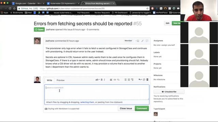Screen dimensions: 218x122
Task: Add a numbered list to comment
Action: [129, 80]
